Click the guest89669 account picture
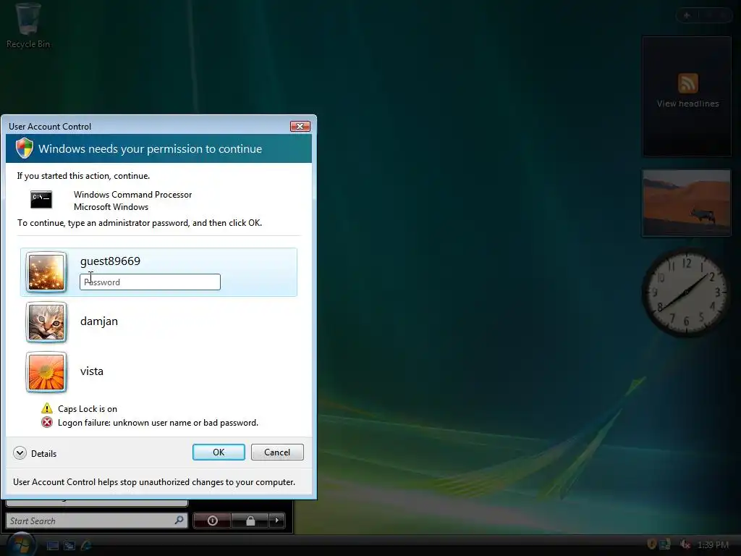This screenshot has height=556, width=741. (x=46, y=272)
